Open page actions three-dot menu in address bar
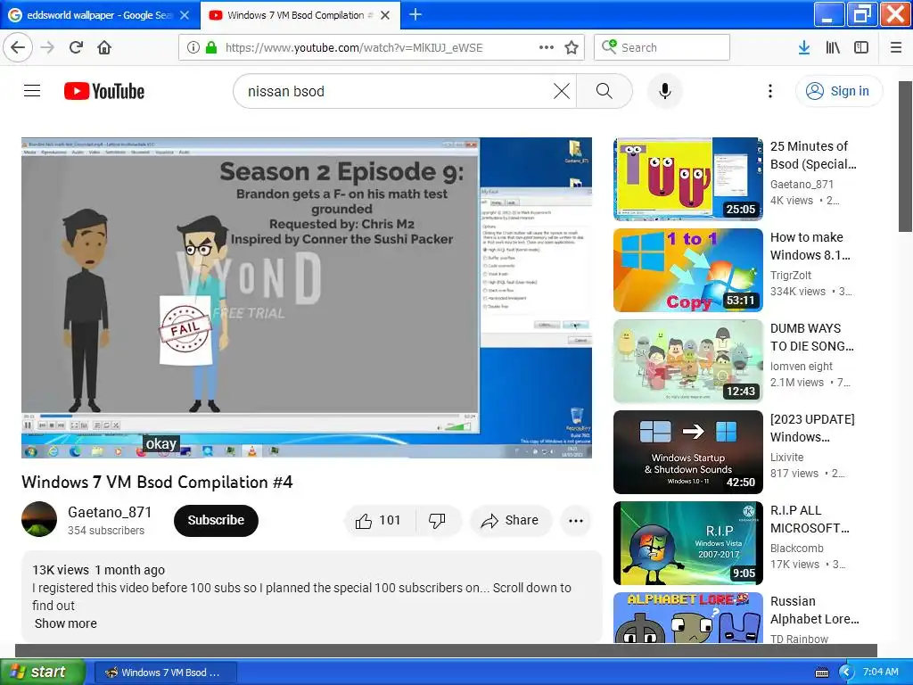The height and width of the screenshot is (685, 913). coord(547,47)
